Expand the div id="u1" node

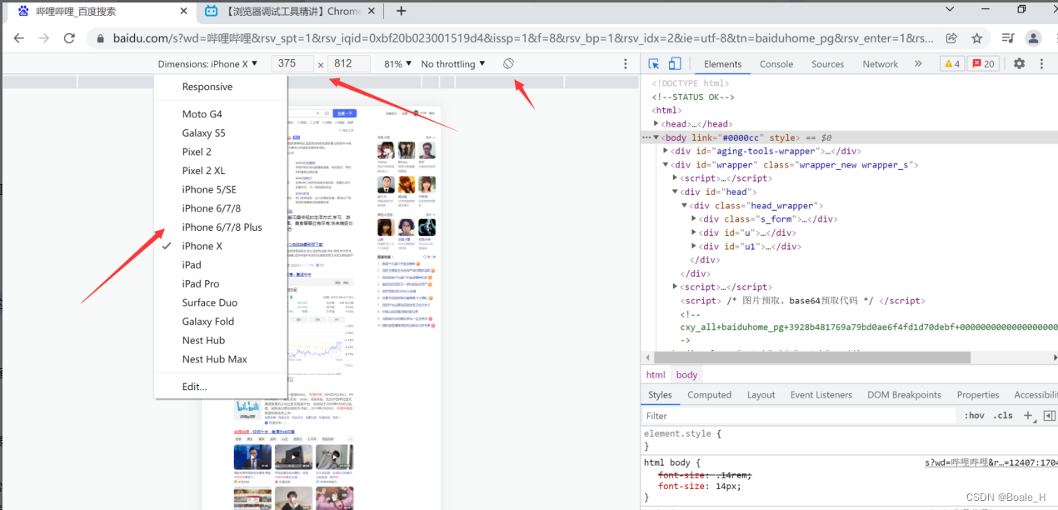(694, 247)
